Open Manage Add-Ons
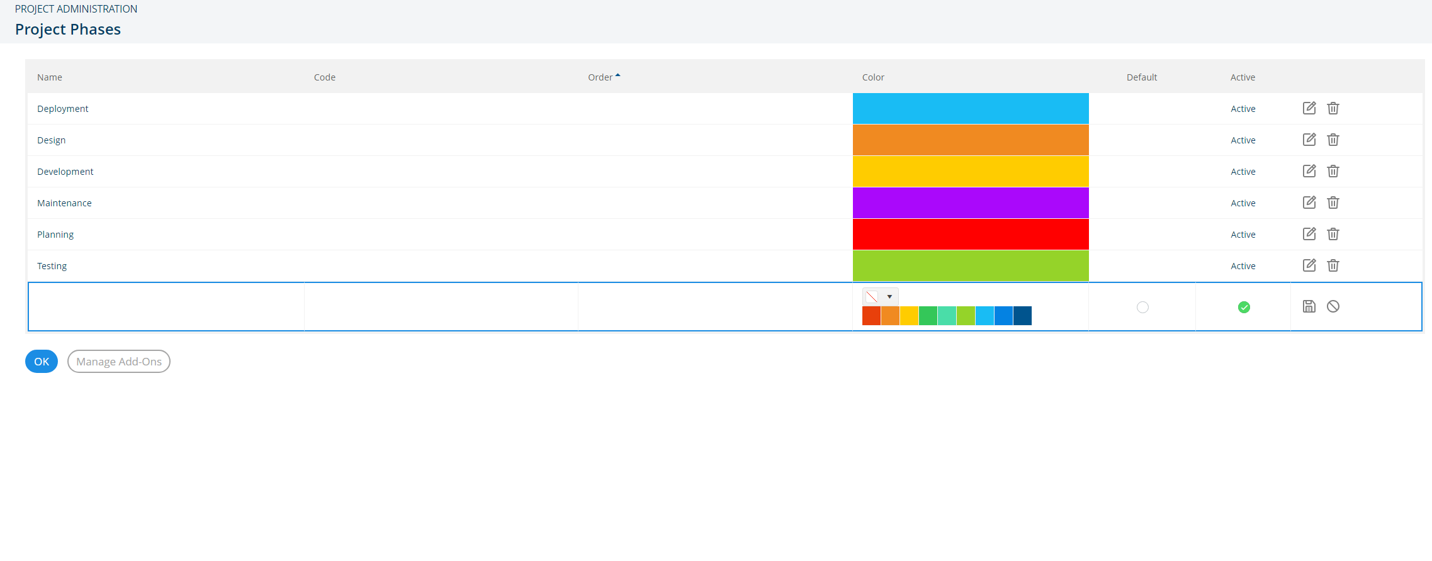1432x561 pixels. [x=119, y=362]
